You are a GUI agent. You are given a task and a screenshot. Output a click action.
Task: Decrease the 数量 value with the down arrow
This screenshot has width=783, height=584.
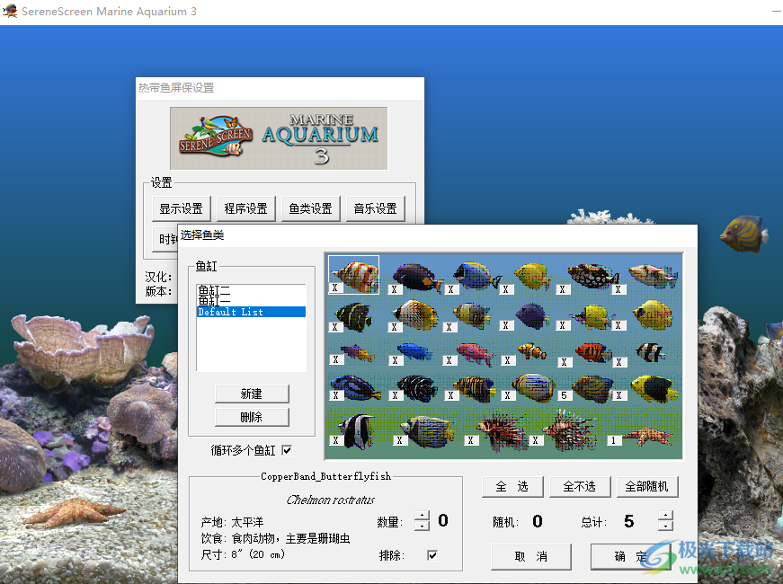(422, 526)
